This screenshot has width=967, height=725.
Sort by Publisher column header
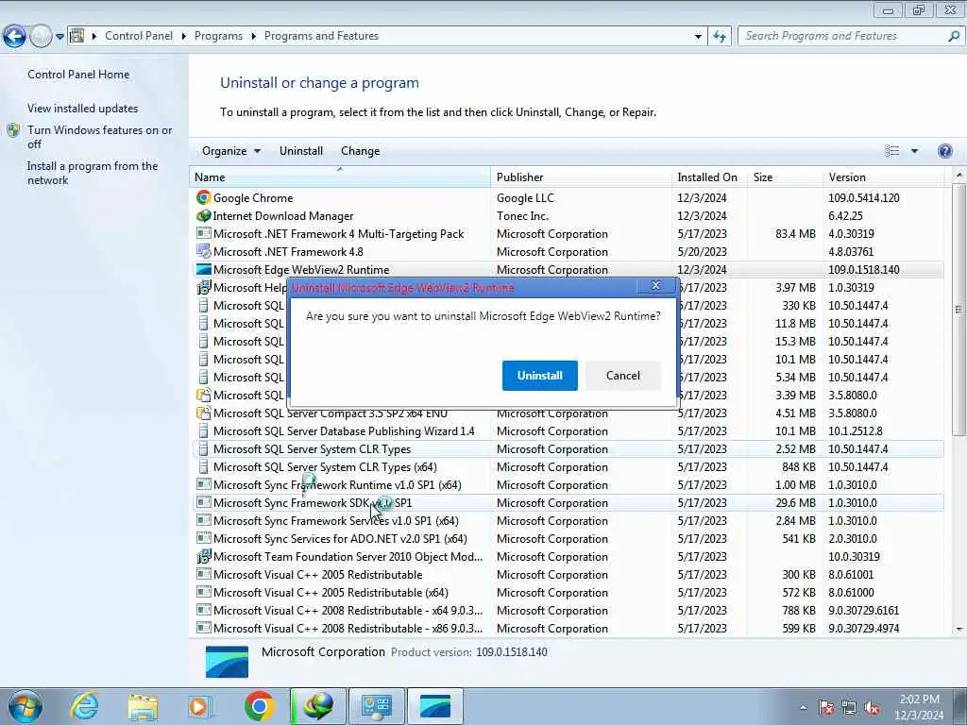click(x=582, y=177)
